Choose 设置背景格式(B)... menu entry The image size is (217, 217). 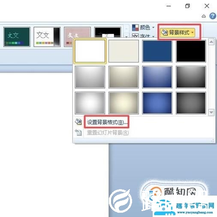pyautogui.click(x=107, y=122)
